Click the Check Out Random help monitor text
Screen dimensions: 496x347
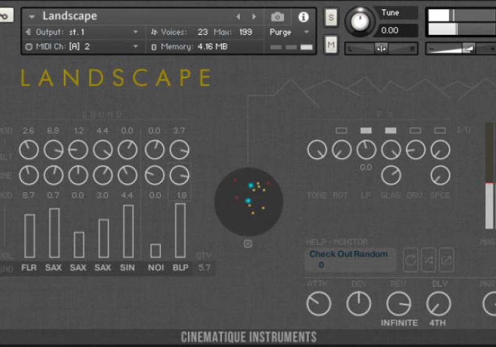[348, 254]
